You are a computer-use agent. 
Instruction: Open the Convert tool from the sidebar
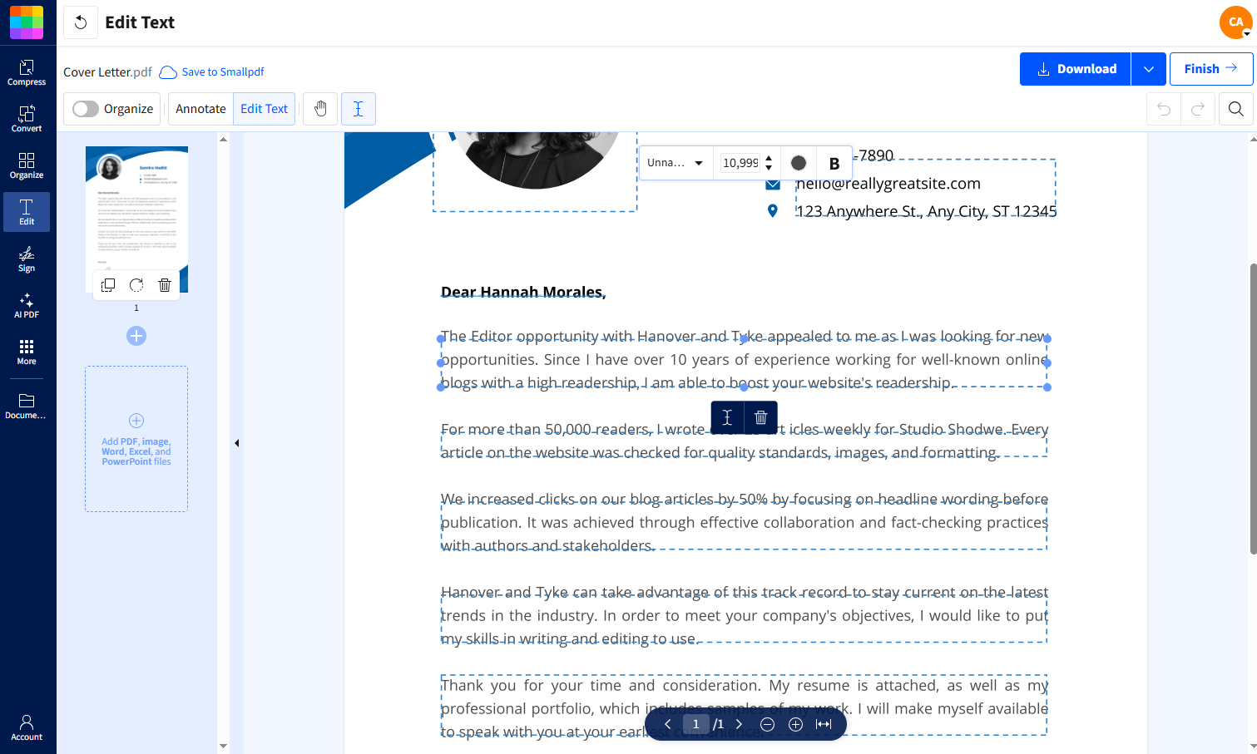27,116
